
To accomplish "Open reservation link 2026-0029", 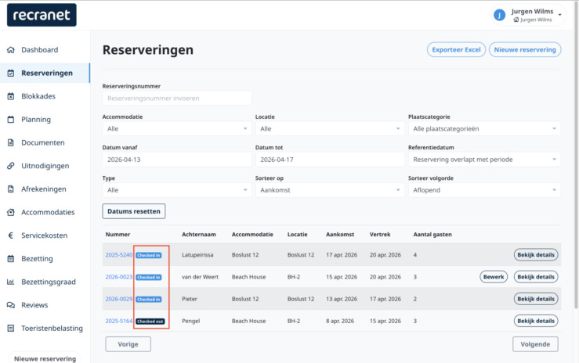I will tap(118, 299).
